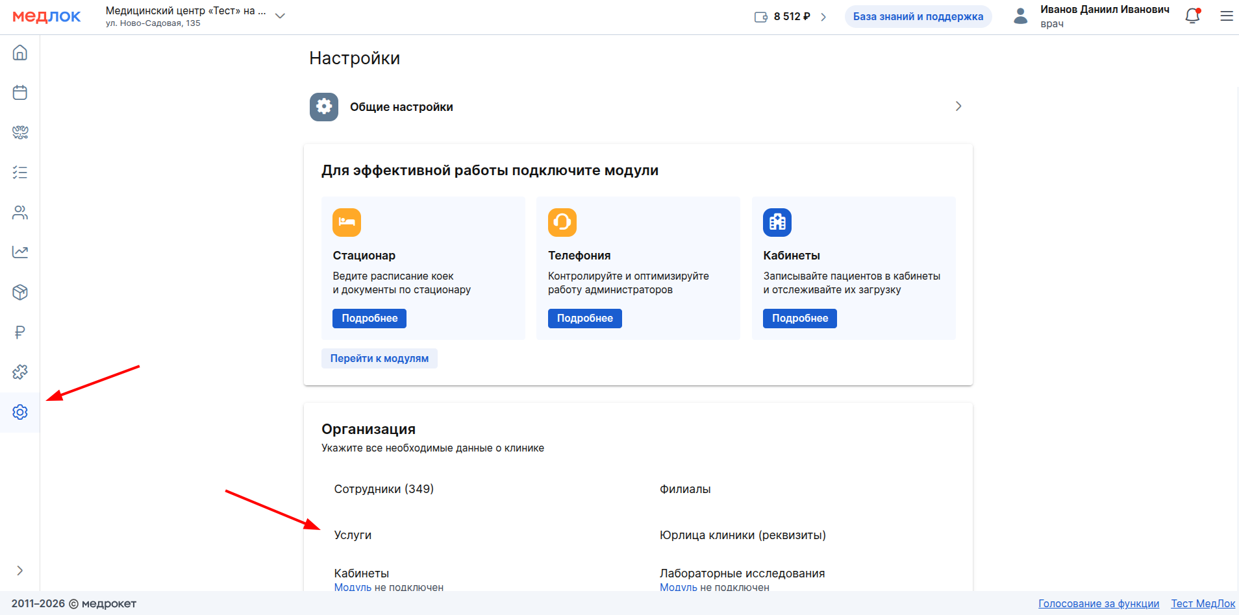Click Подробнее under Стационар

[x=369, y=319]
